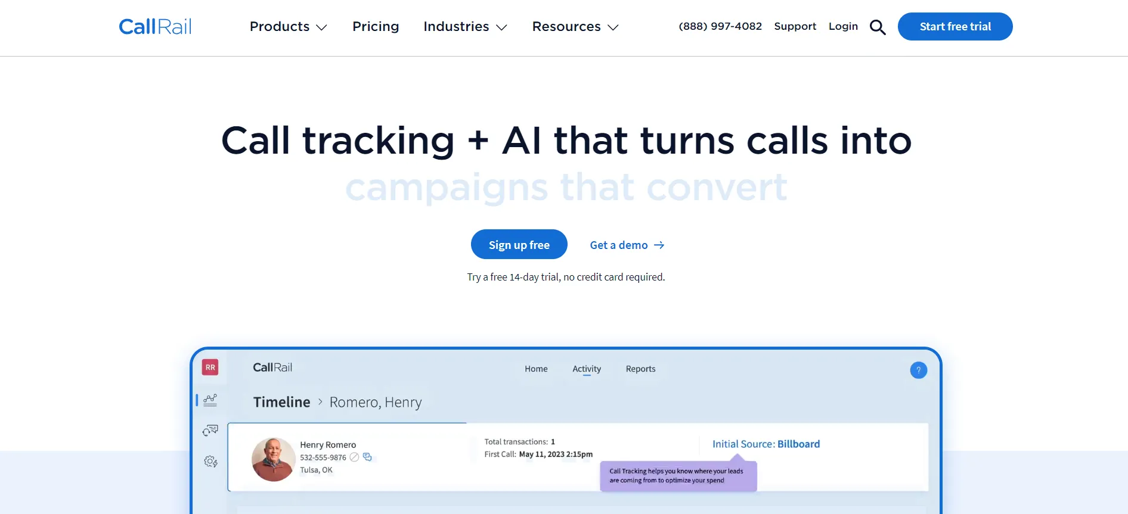
Task: Click the block caller icon beside 532-555-9876
Action: point(354,457)
